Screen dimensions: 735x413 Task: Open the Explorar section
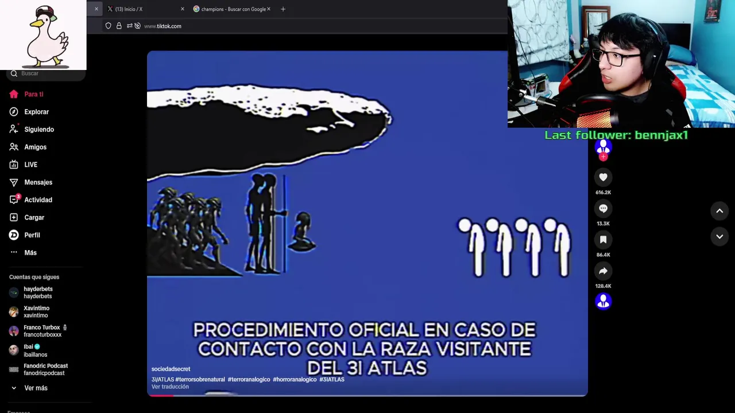[x=36, y=112]
